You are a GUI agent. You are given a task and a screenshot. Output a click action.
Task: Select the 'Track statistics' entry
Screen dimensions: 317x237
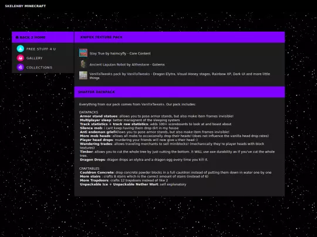coord(156,124)
